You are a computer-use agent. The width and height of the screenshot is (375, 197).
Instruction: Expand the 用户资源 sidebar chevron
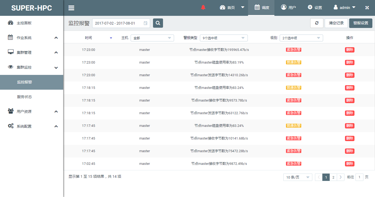pyautogui.click(x=56, y=112)
